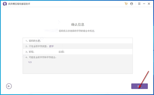Click the app logo in title bar

[x=5, y=4]
